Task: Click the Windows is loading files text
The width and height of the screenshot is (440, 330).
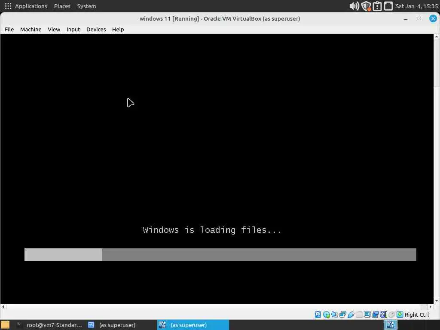Action: click(x=212, y=230)
